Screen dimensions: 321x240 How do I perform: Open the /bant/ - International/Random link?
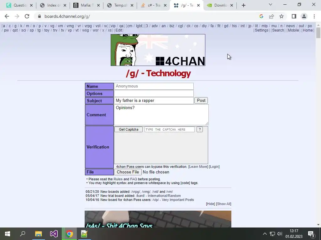(x=158, y=196)
